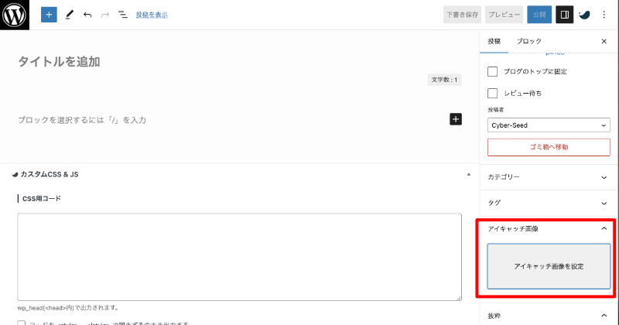
Task: Click ゴミ箱へ移動 button
Action: tap(549, 147)
